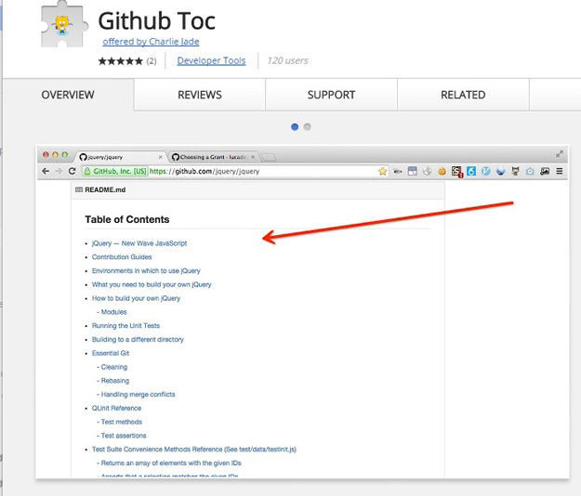Open '- Handling merge conflicts' sub-item
This screenshot has width=581, height=496.
click(136, 394)
